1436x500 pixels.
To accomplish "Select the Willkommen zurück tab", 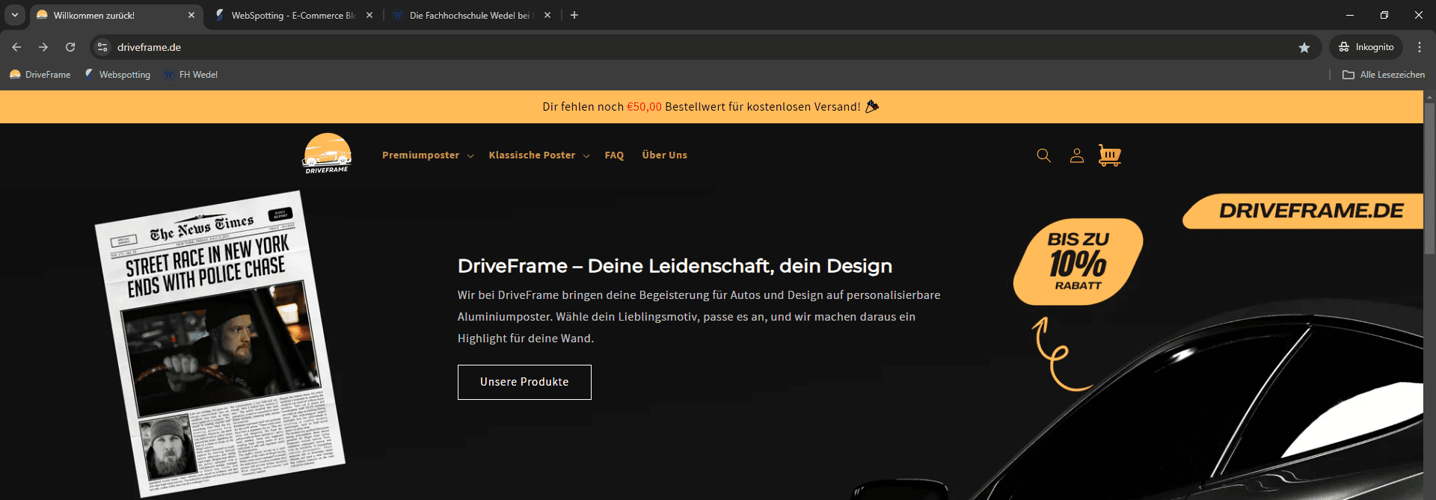I will click(x=116, y=15).
